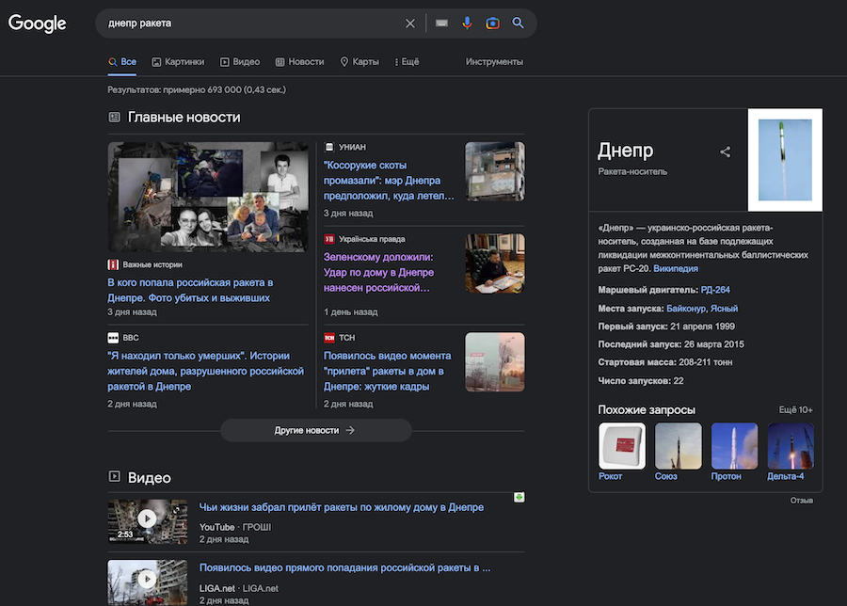Image resolution: width=847 pixels, height=606 pixels.
Task: Click the Google logo
Action: coord(38,24)
